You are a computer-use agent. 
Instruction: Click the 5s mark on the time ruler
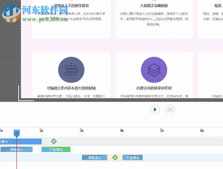click(x=162, y=130)
